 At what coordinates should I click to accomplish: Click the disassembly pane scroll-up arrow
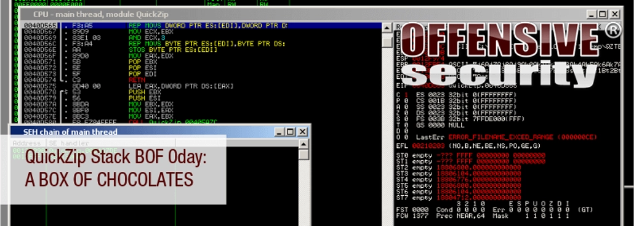[x=387, y=28]
